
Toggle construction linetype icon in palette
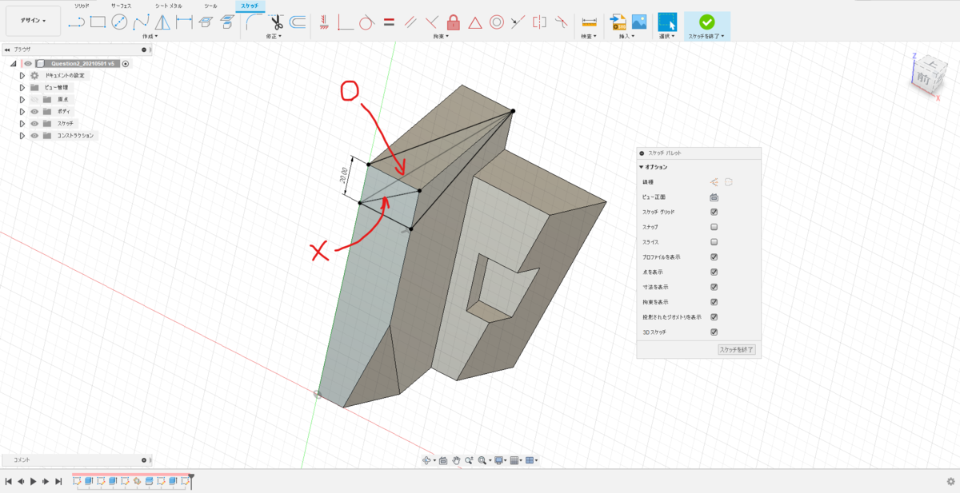[714, 181]
